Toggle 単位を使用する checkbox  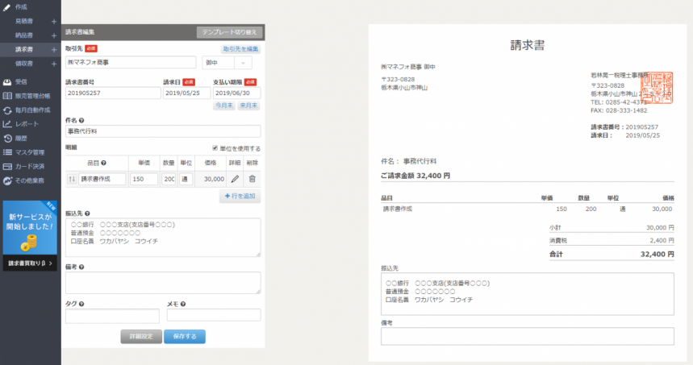tap(215, 148)
